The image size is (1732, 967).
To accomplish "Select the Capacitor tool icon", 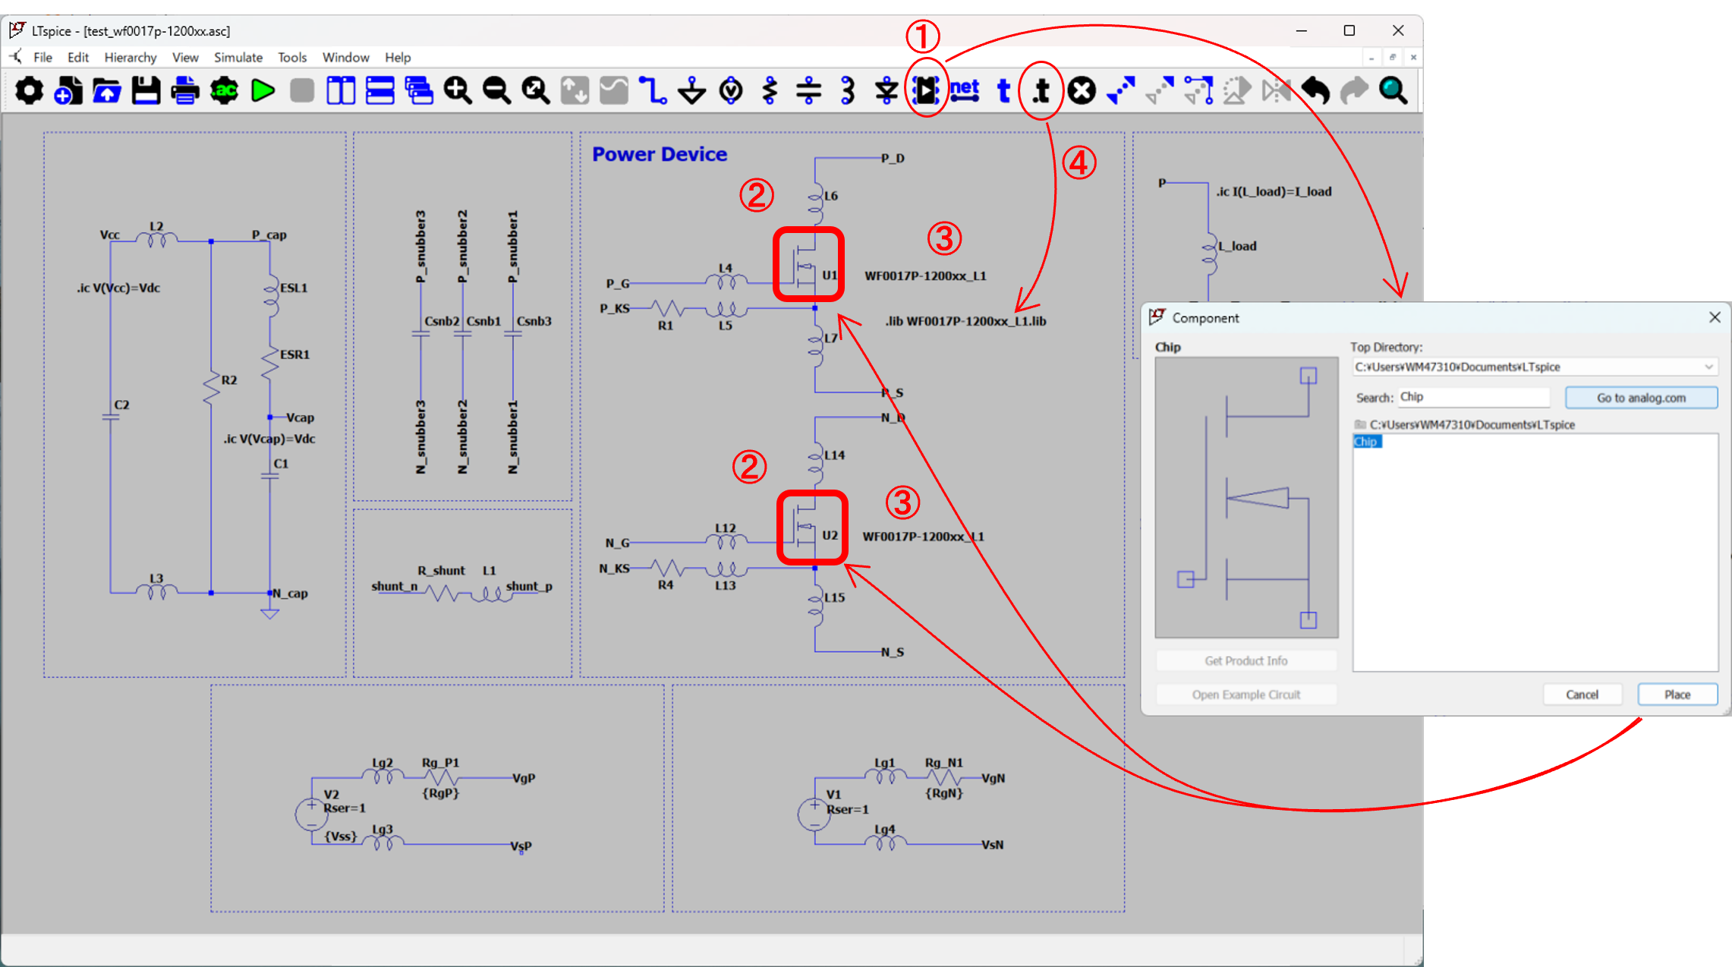I will [x=808, y=91].
